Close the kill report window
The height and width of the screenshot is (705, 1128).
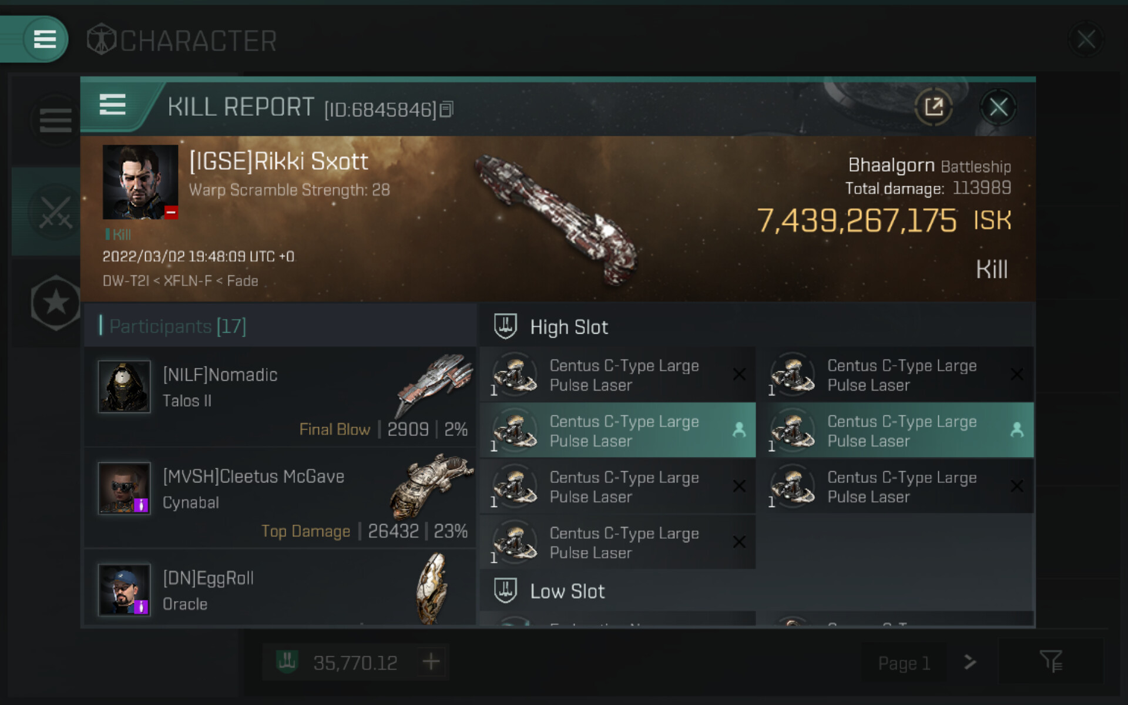coord(998,107)
